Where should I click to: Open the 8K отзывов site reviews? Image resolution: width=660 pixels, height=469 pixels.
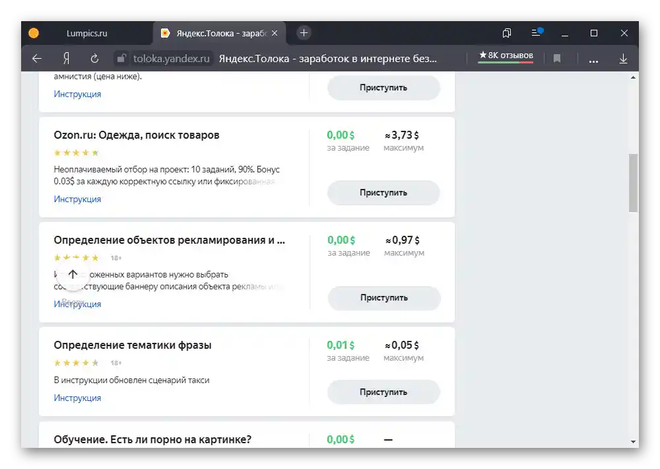506,56
